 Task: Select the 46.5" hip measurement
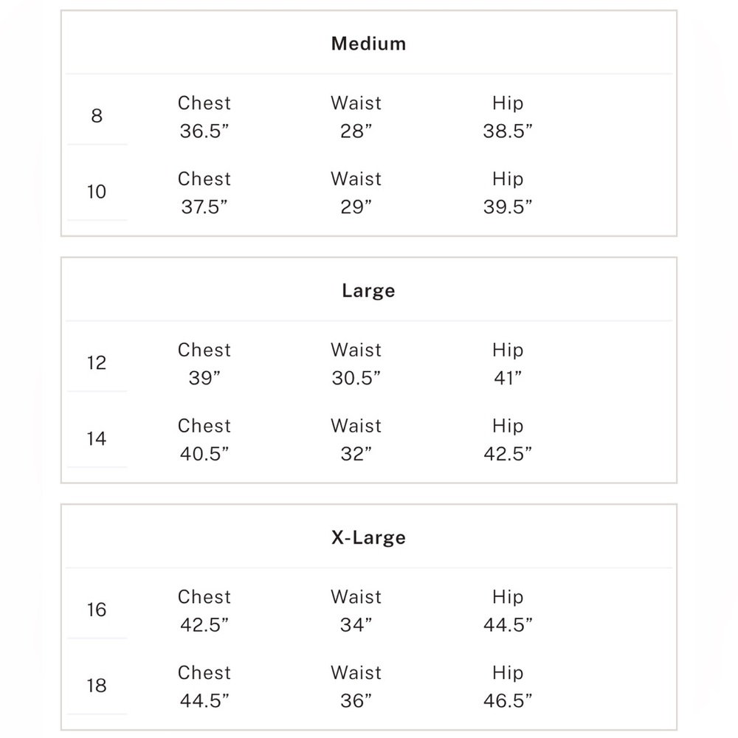[508, 701]
